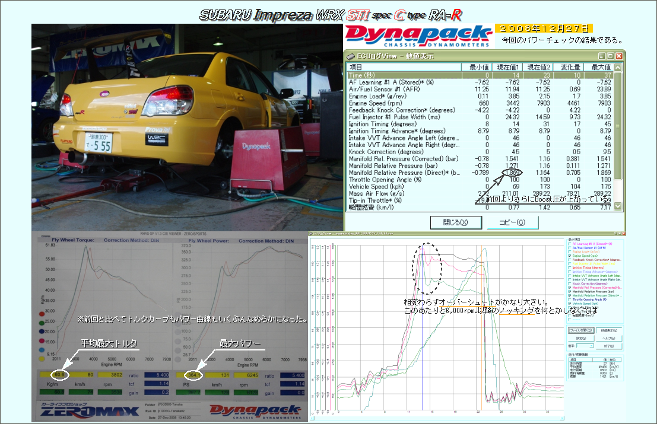Viewport: 657px width, 424px height.
Task: Click the Dynapack logo at top
Action: 418,36
